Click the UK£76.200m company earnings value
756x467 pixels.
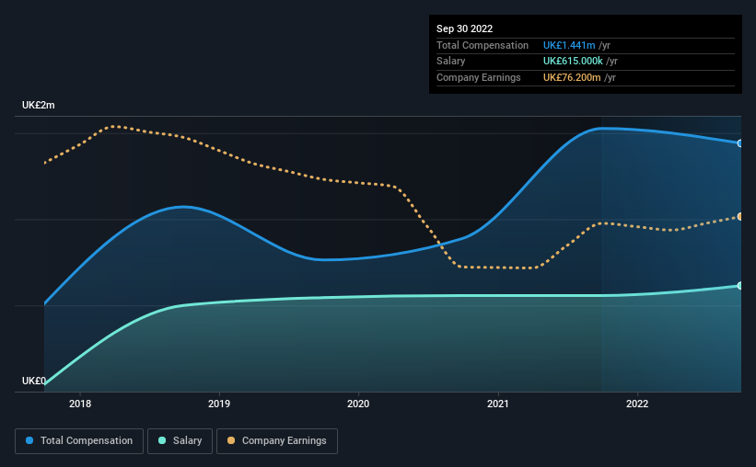pyautogui.click(x=573, y=77)
